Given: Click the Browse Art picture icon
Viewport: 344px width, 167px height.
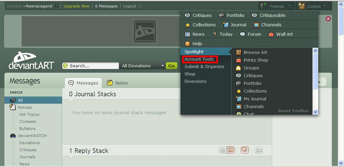Looking at the screenshot, I should [239, 52].
